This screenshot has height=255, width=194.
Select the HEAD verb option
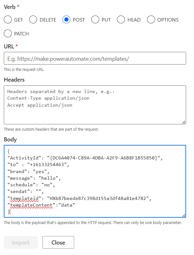point(121,20)
